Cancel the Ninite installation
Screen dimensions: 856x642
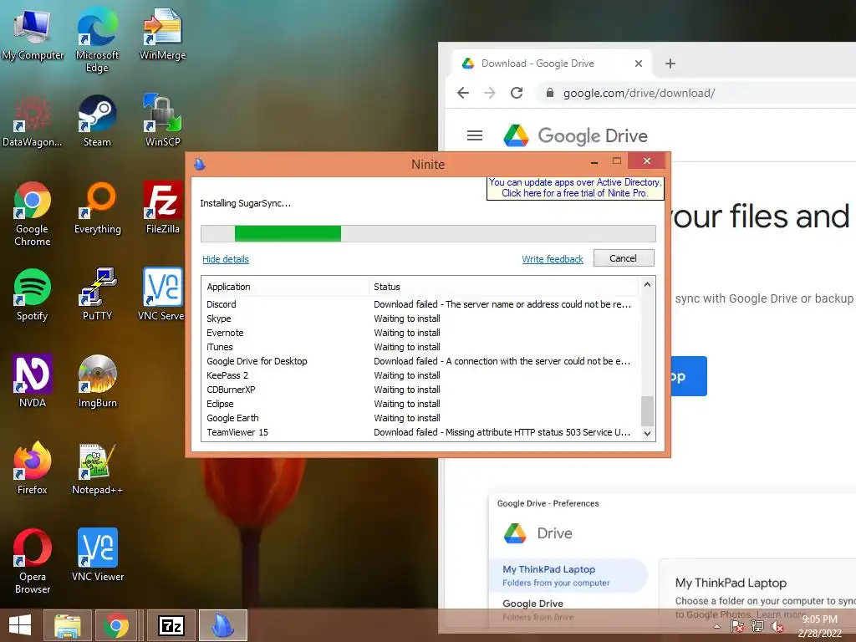coord(624,258)
